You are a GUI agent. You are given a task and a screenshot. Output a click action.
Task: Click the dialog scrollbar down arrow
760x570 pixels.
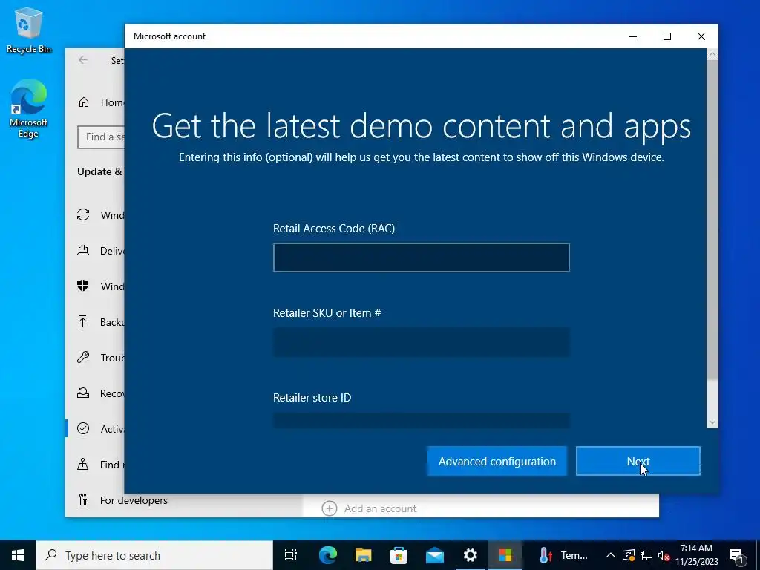(712, 422)
